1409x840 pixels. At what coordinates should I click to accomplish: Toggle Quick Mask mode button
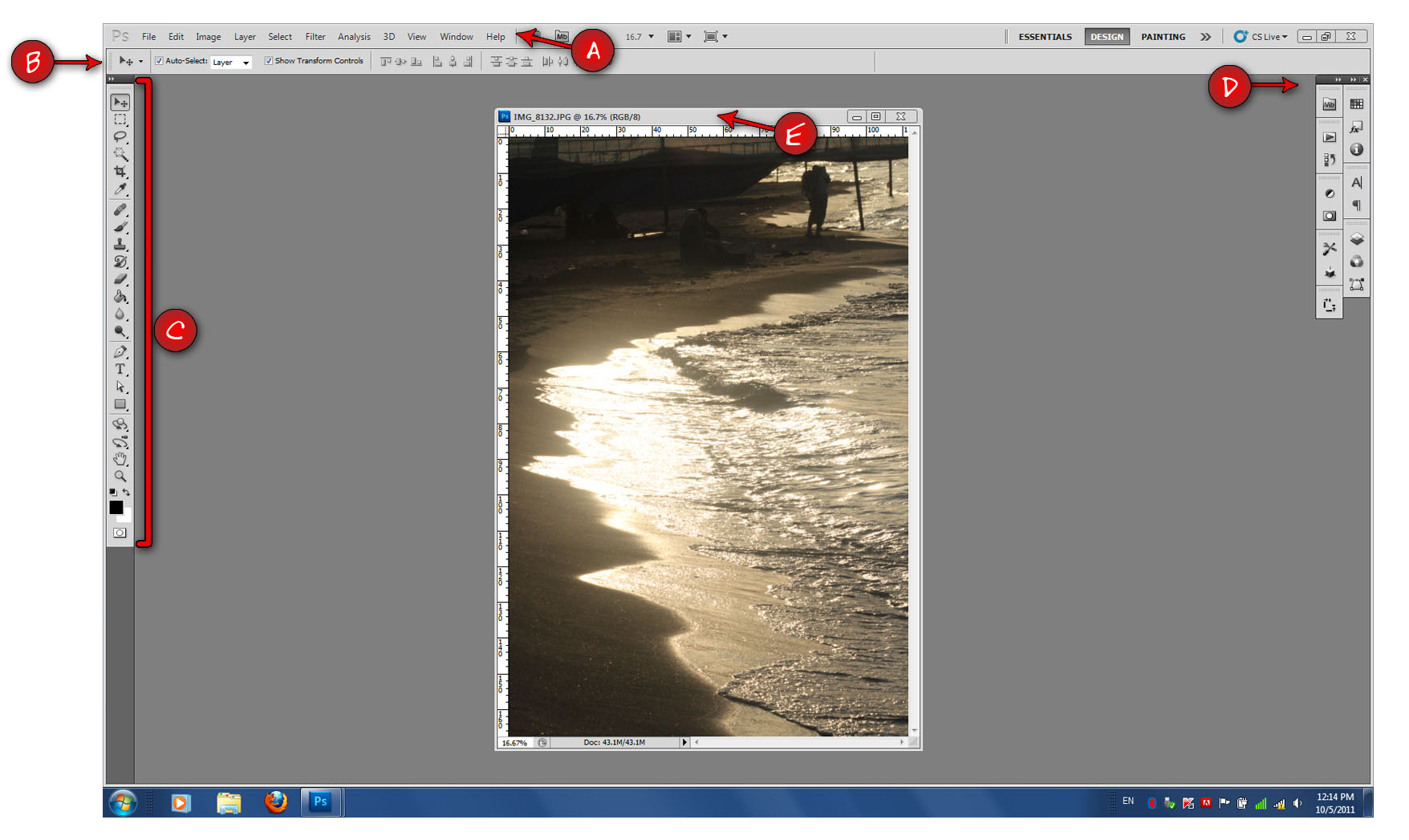tap(120, 533)
